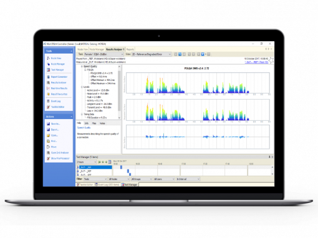318x238 pixels.
Task: Open the Test dropdown showing Female 1
Action: (104, 54)
